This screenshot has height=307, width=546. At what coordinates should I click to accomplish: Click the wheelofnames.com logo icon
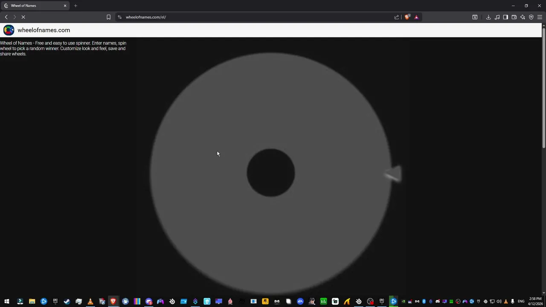pos(9,30)
